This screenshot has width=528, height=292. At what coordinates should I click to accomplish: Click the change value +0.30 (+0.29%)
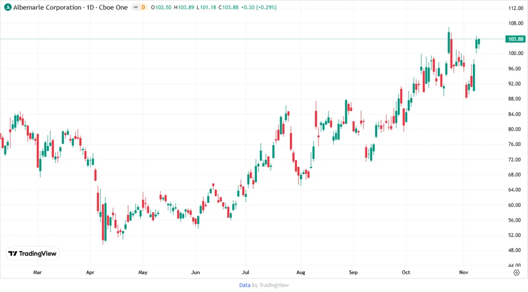259,8
